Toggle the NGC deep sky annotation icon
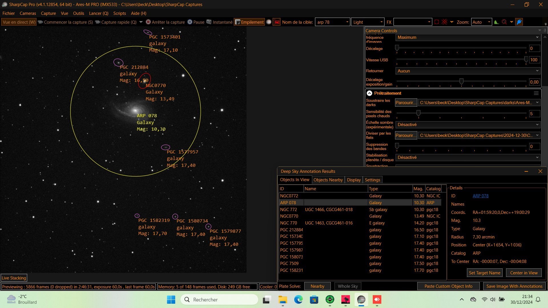Viewport: 548px width, 308px height. tap(277, 22)
